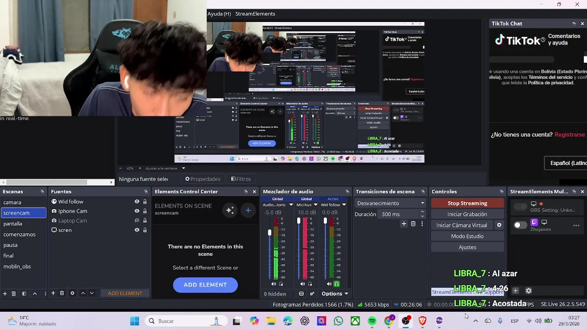Mute the Audio escritorio mixer channel
Viewport: 587px width, 330px height.
[274, 284]
